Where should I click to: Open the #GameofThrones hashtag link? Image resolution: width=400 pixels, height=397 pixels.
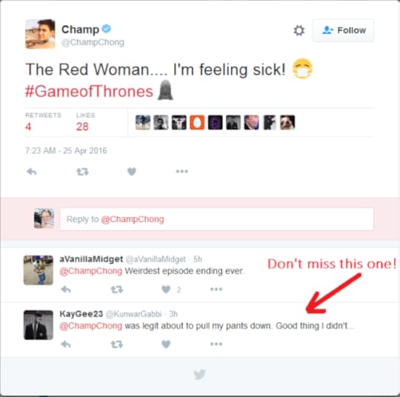pos(89,91)
